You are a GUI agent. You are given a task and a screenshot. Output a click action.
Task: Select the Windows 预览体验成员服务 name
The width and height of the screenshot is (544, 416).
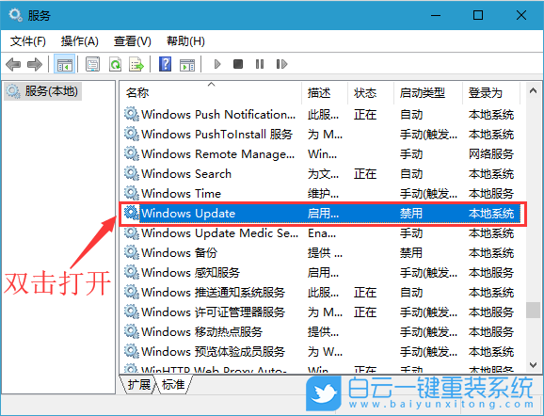tap(213, 351)
